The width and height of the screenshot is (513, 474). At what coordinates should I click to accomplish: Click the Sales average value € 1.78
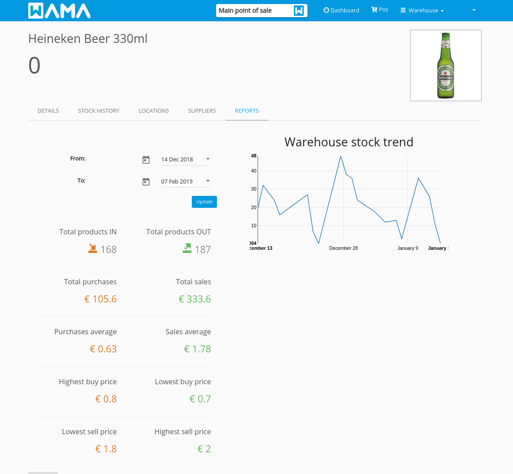point(197,349)
